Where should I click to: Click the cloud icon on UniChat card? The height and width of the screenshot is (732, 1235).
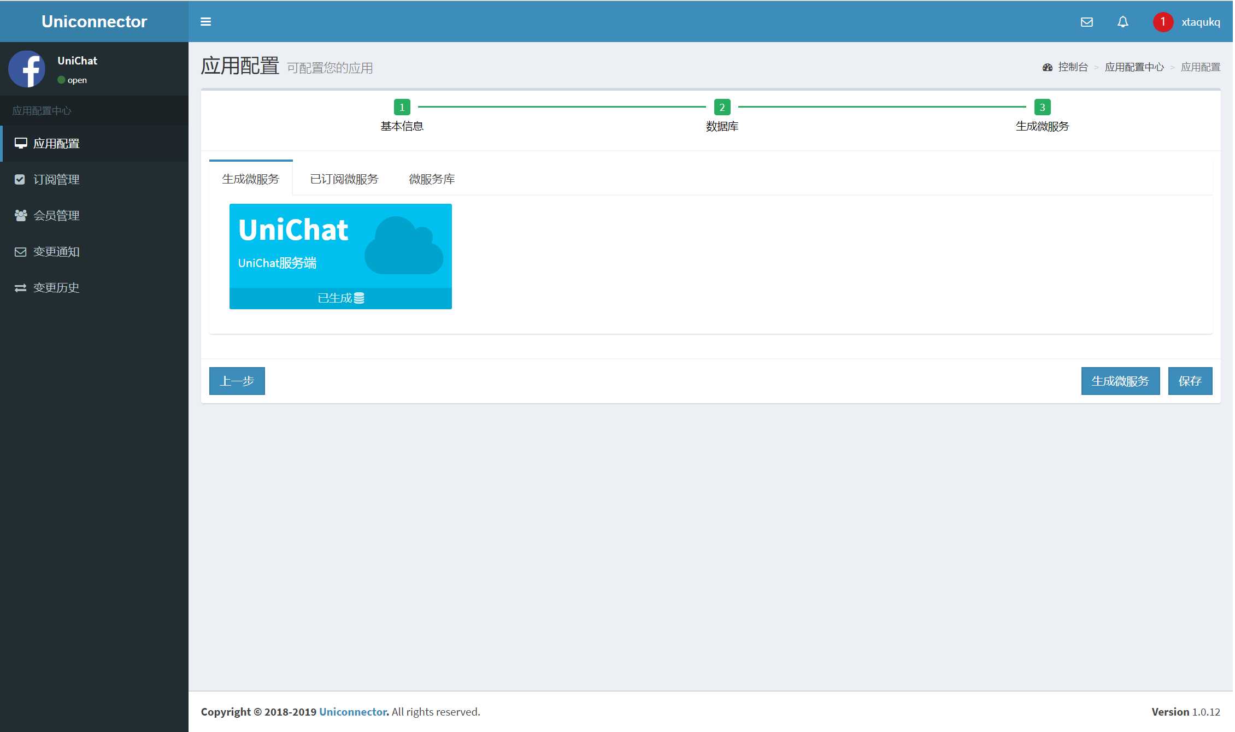(404, 245)
